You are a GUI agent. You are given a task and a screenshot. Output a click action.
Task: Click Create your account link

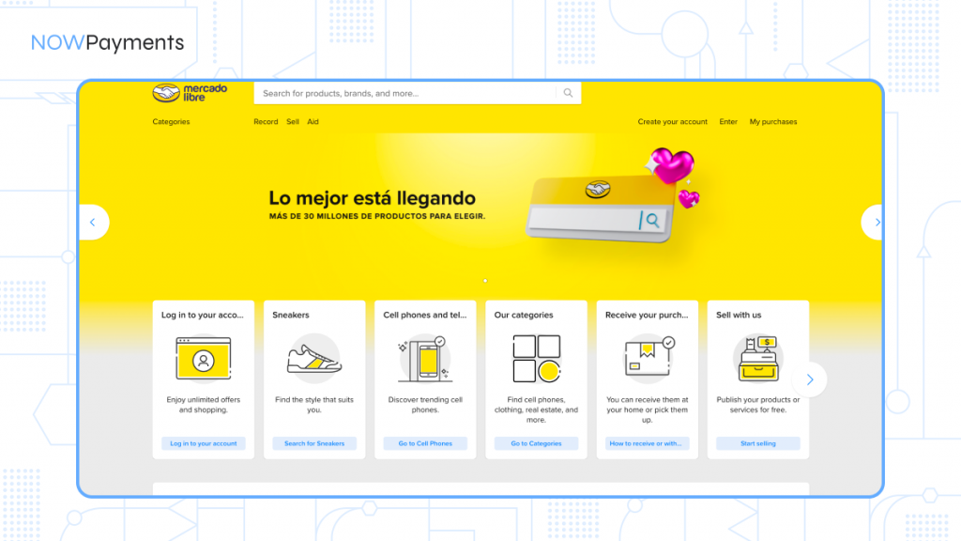[672, 122]
